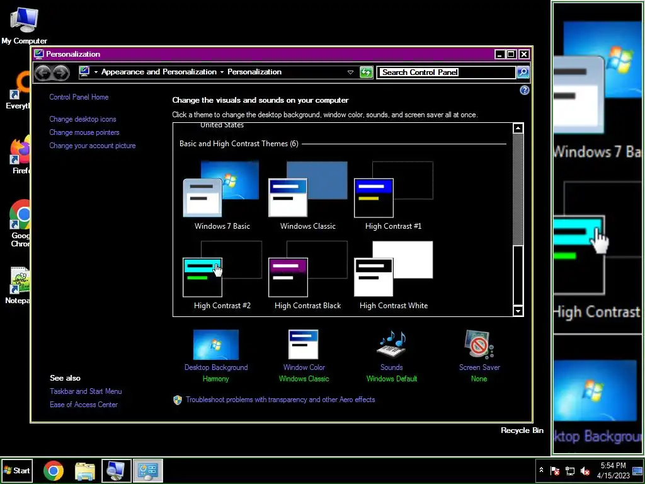The image size is (645, 484).
Task: Expand the address bar history dropdown
Action: pyautogui.click(x=350, y=72)
